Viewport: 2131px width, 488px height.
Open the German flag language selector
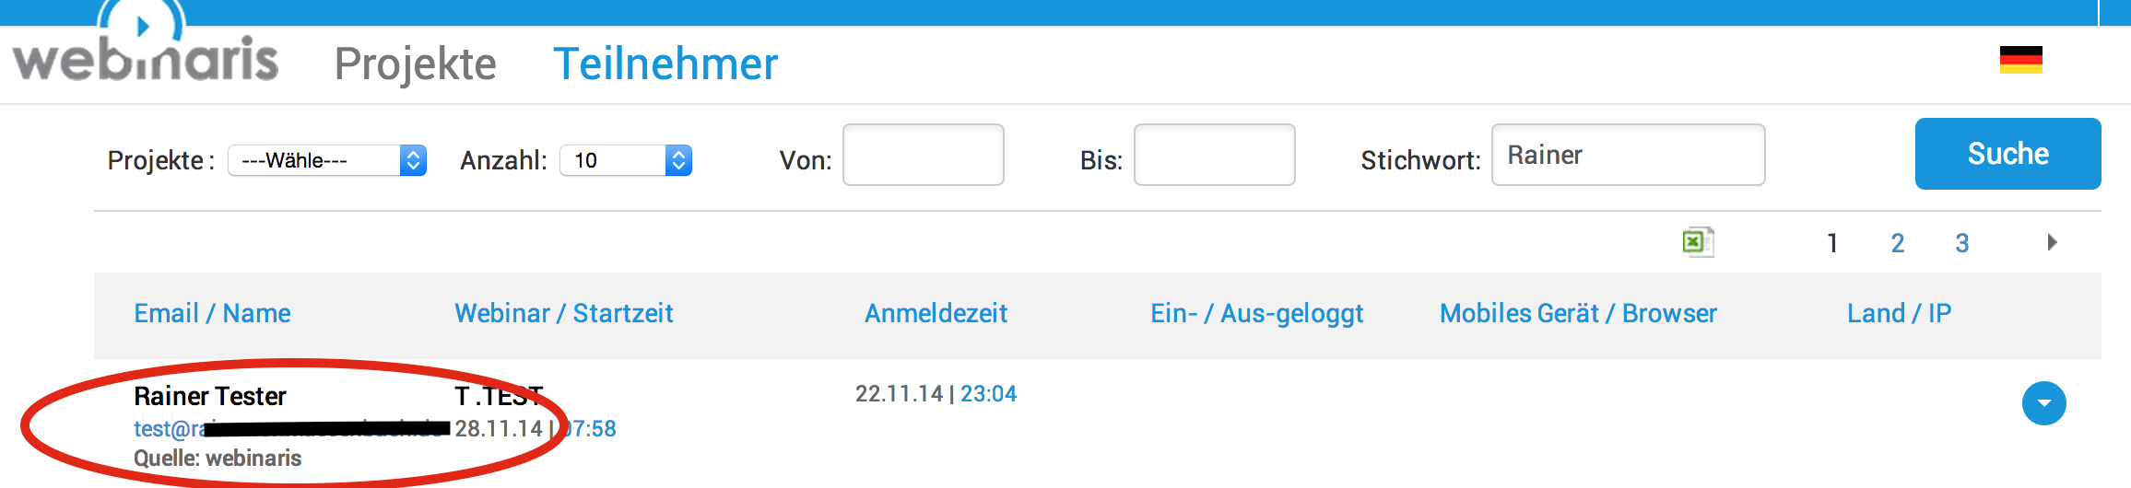point(2020,60)
